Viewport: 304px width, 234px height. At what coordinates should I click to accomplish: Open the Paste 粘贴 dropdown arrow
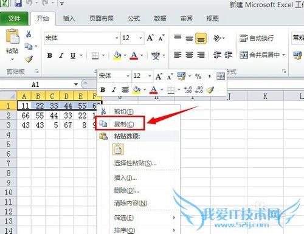click(12, 60)
